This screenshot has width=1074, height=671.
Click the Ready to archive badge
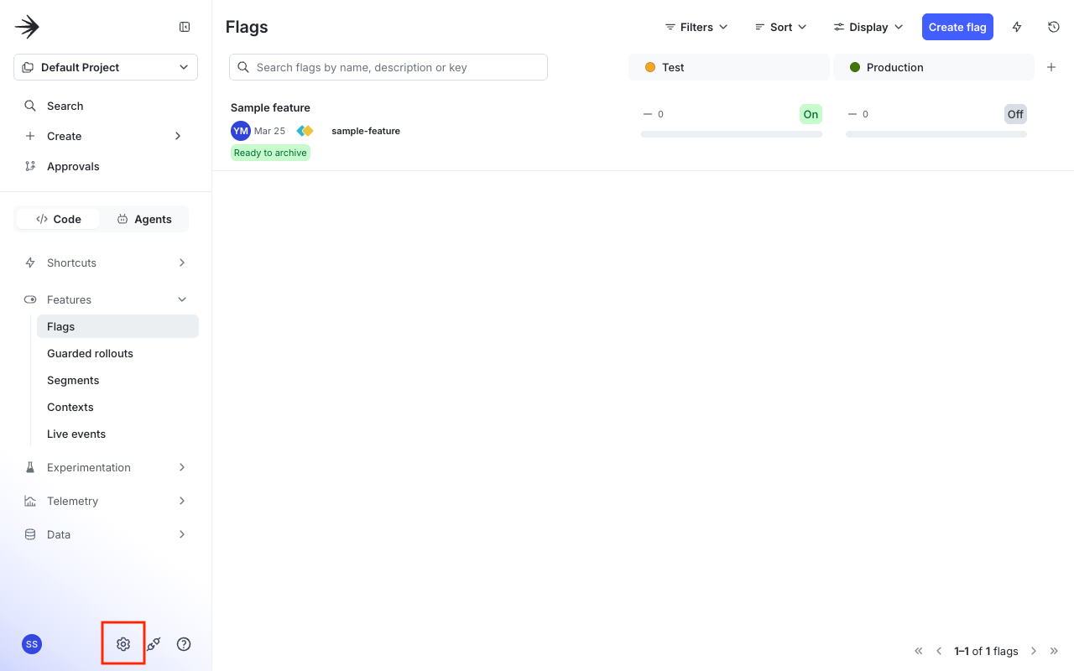(x=270, y=153)
